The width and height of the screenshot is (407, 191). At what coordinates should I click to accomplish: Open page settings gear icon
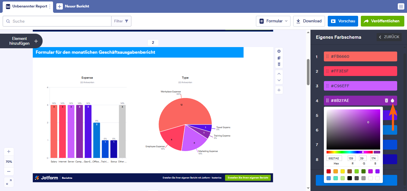(279, 51)
